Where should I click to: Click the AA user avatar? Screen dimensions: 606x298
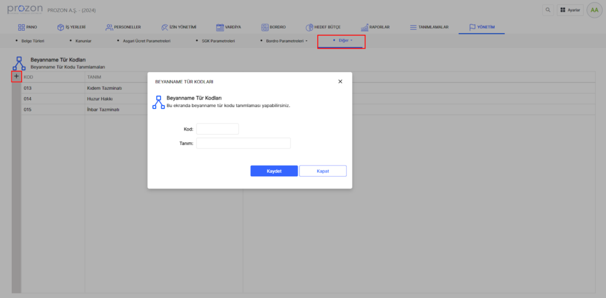tap(593, 10)
